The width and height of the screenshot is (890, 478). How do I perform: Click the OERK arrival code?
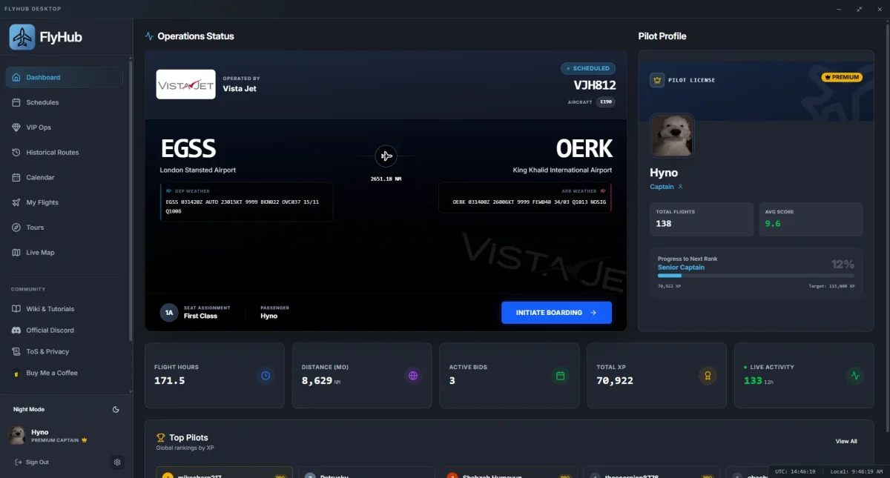[584, 149]
